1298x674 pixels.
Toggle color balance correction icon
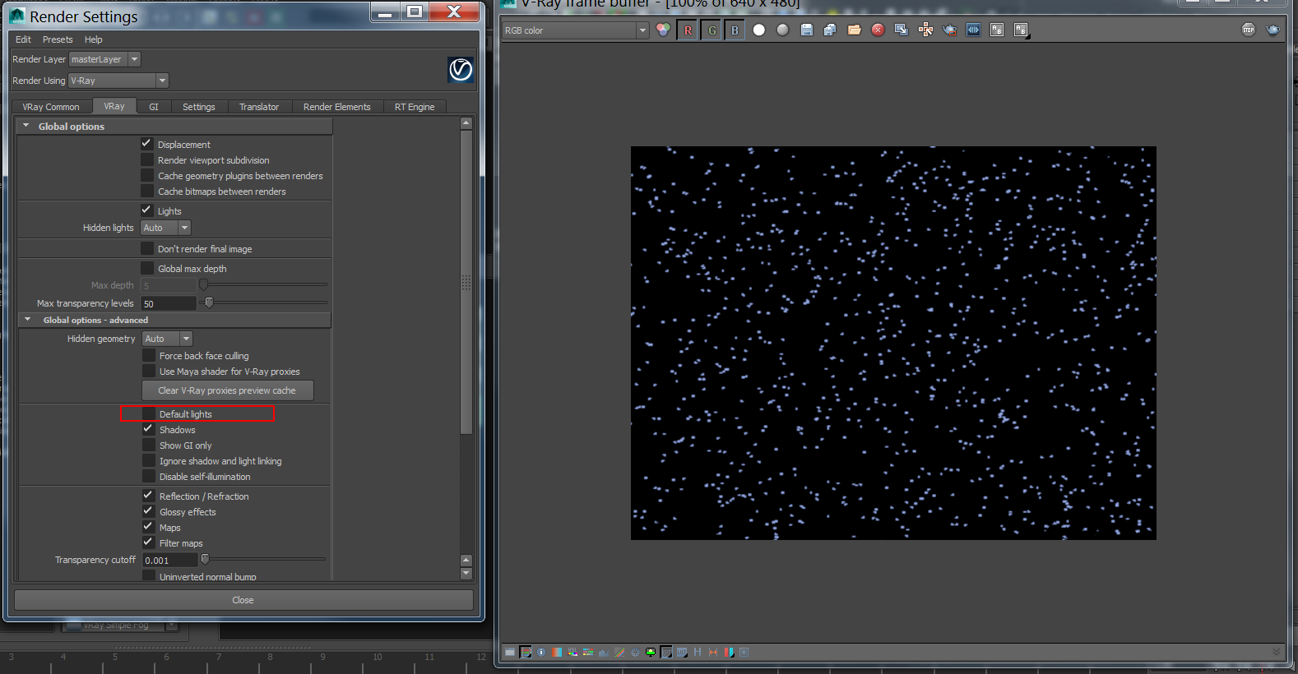(x=588, y=652)
